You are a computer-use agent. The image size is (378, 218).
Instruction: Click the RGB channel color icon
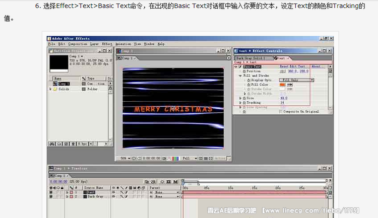(175, 158)
